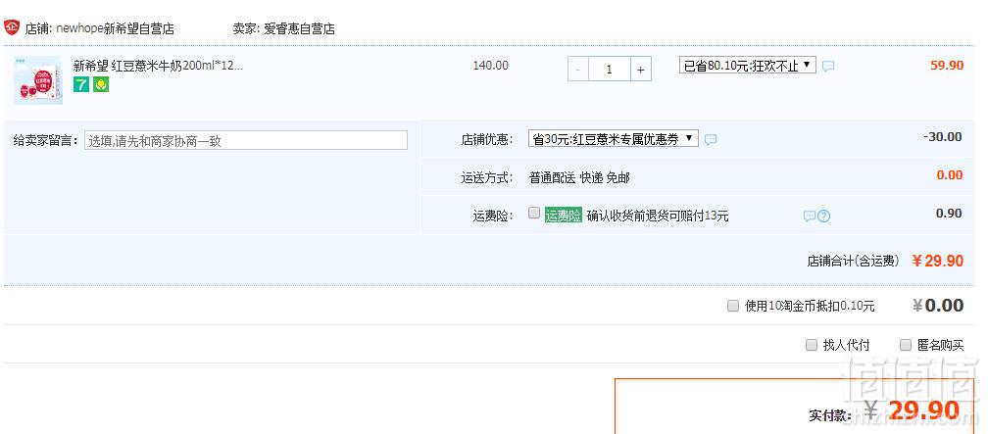Click the 运送方式 label
988x434 pixels.
pos(487,178)
